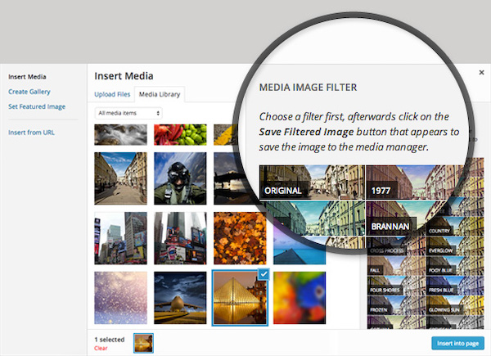This screenshot has height=356, width=491.
Task: Close the Insert Media dialog
Action: tap(481, 73)
